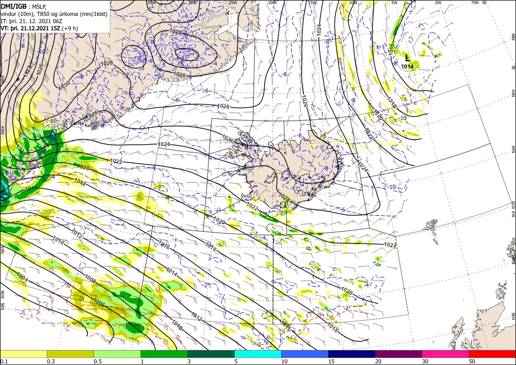The width and height of the screenshot is (516, 365).
Task: Click the 25W longitude label at top
Action: point(233,3)
